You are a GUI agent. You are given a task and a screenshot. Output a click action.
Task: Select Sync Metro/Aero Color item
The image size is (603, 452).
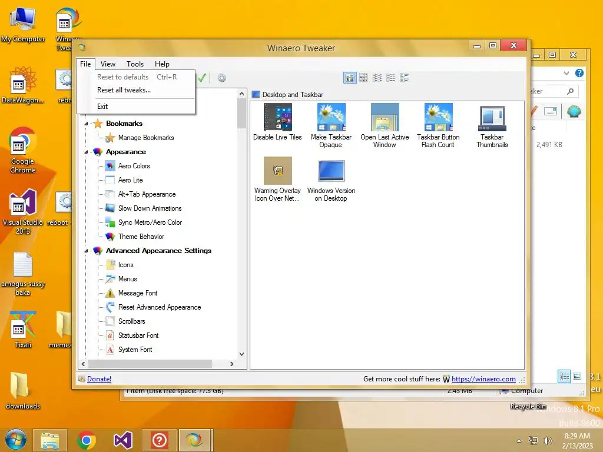pyautogui.click(x=150, y=222)
